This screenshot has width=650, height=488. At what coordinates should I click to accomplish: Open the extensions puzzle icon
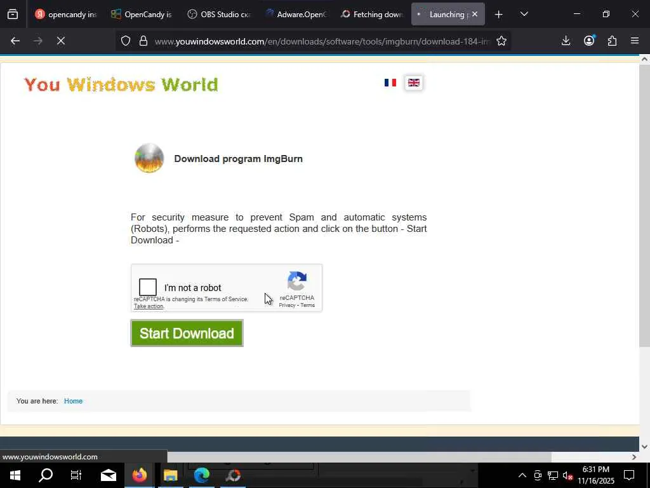tap(612, 41)
